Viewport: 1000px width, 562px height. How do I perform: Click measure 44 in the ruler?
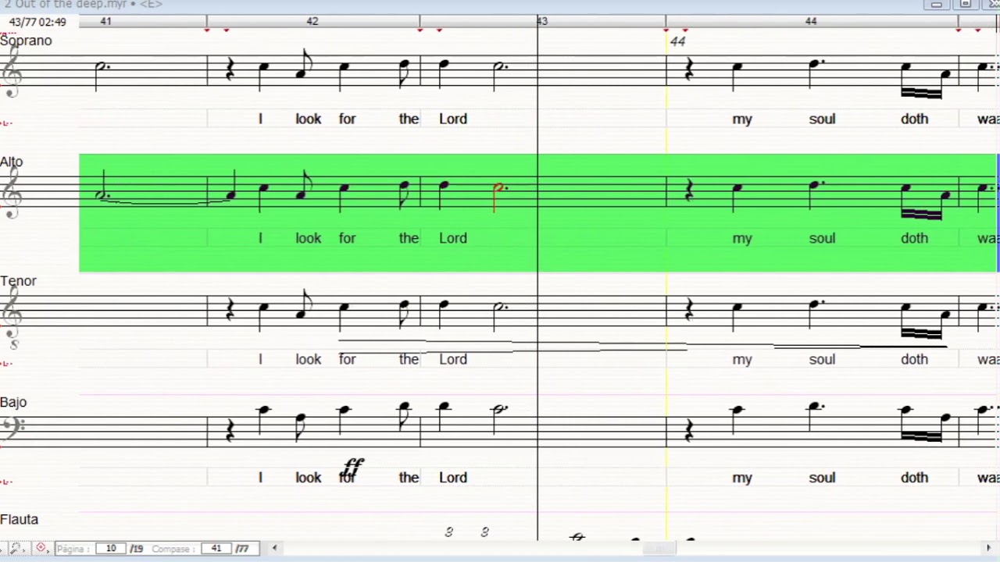point(811,21)
